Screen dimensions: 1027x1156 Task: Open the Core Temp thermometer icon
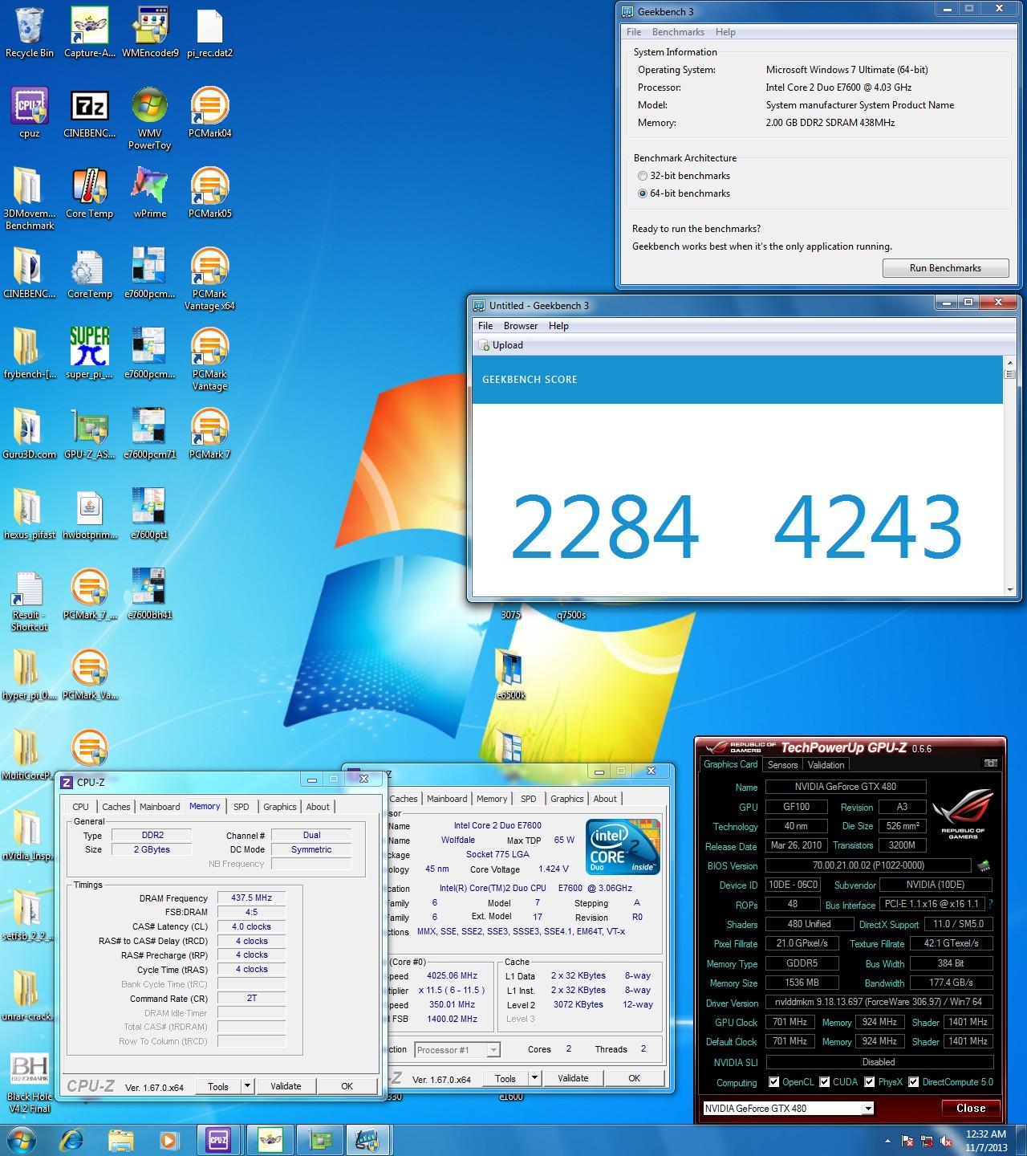click(89, 193)
